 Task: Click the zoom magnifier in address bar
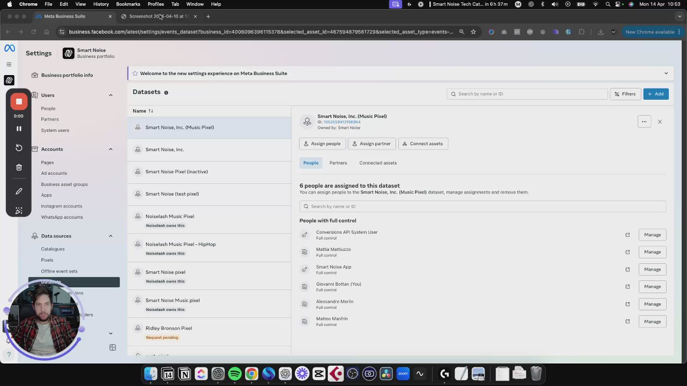pos(462,32)
